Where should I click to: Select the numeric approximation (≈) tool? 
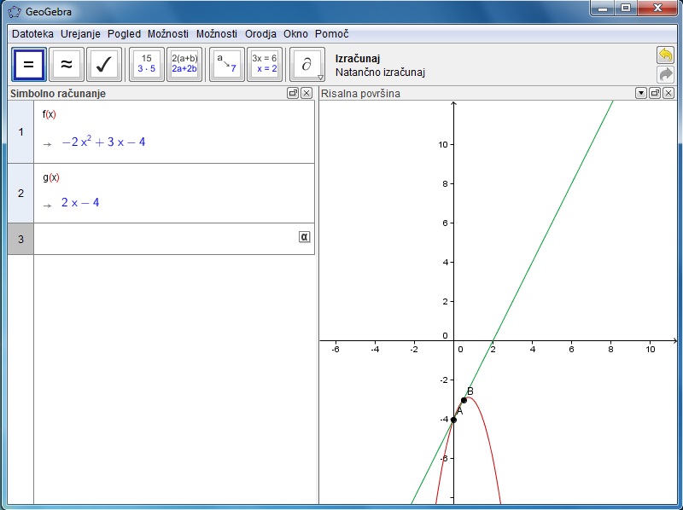66,64
